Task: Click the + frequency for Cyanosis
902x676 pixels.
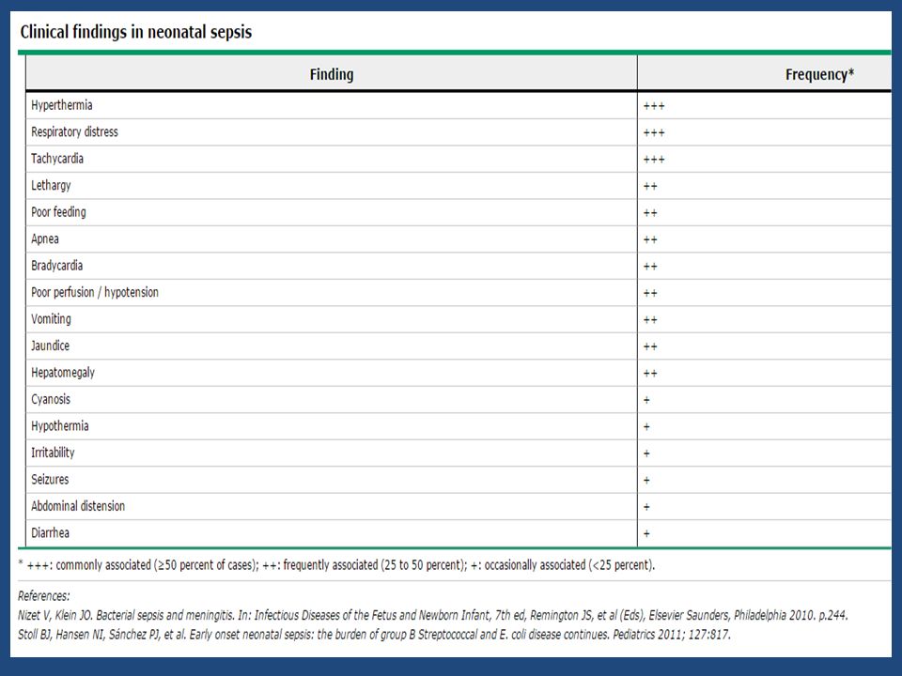Action: click(646, 400)
